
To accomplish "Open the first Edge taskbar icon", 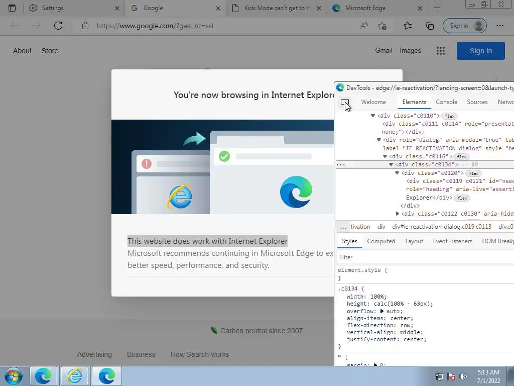I will pyautogui.click(x=43, y=376).
